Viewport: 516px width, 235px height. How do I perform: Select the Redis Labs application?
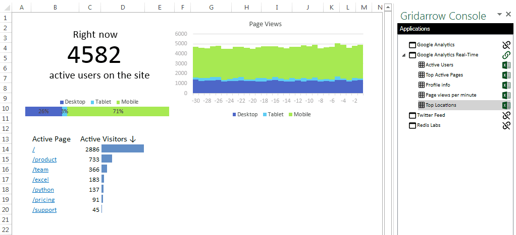429,125
